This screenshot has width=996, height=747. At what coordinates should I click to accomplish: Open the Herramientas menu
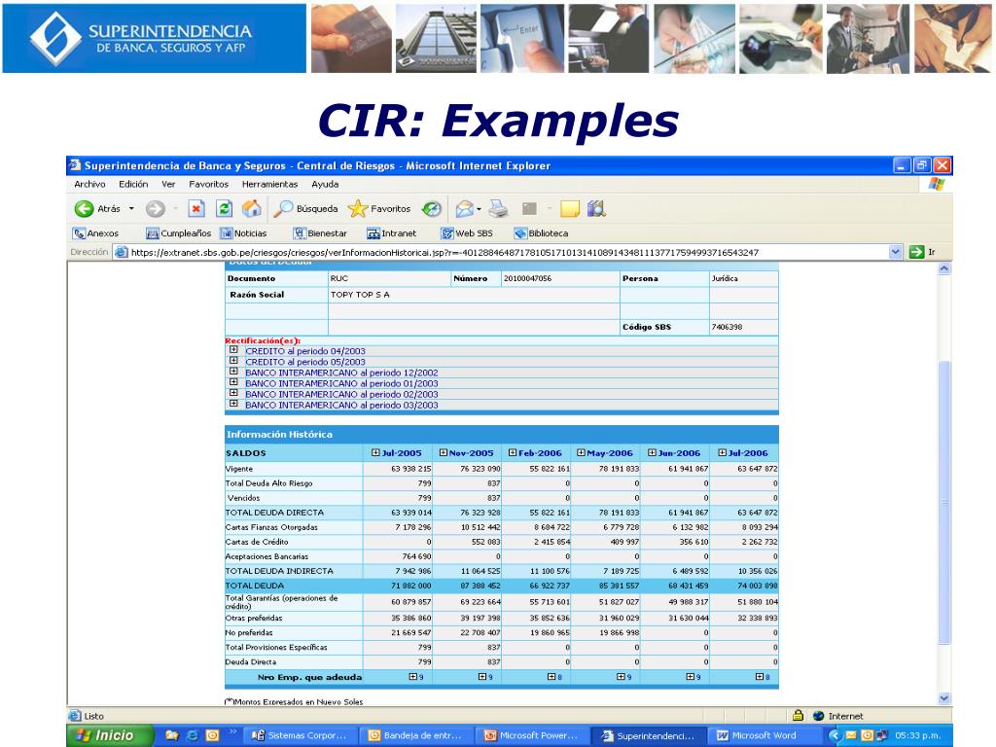[x=269, y=184]
